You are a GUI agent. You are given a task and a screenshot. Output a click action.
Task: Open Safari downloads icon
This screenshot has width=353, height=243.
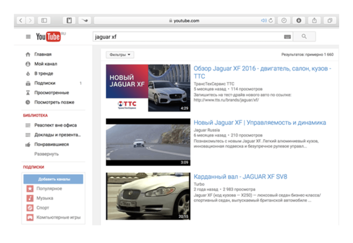[299, 21]
